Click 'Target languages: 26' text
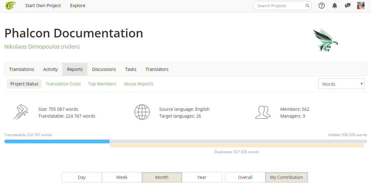This screenshot has width=371, height=186. (180, 116)
